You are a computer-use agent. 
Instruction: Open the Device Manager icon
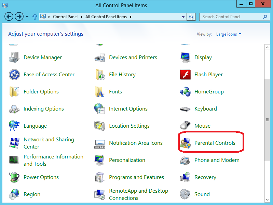coord(14,57)
